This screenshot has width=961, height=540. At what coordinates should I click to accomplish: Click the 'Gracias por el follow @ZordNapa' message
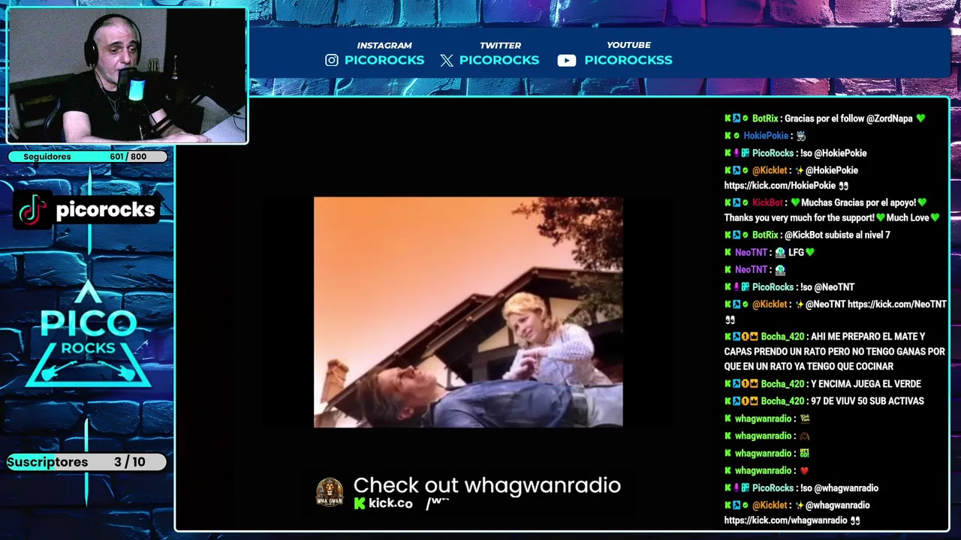coord(848,118)
